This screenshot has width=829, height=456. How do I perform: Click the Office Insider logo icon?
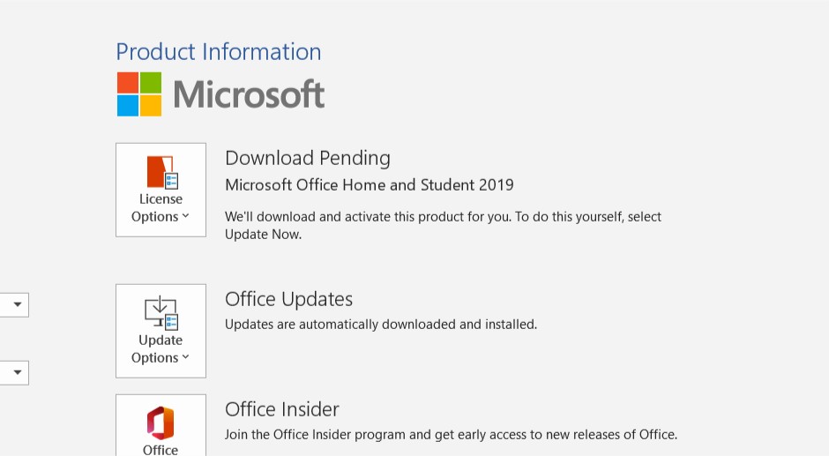pyautogui.click(x=161, y=423)
